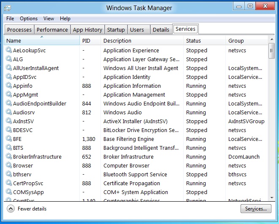Viewport: 279px width, 224px height.
Task: Select the Certificate Propagation description
Action: coord(132,184)
